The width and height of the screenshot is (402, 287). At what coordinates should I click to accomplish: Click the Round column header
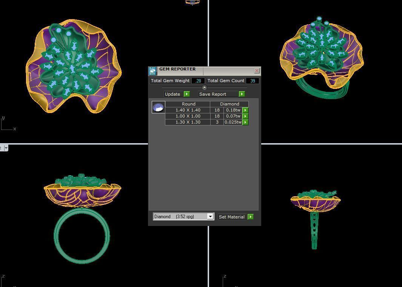click(188, 104)
